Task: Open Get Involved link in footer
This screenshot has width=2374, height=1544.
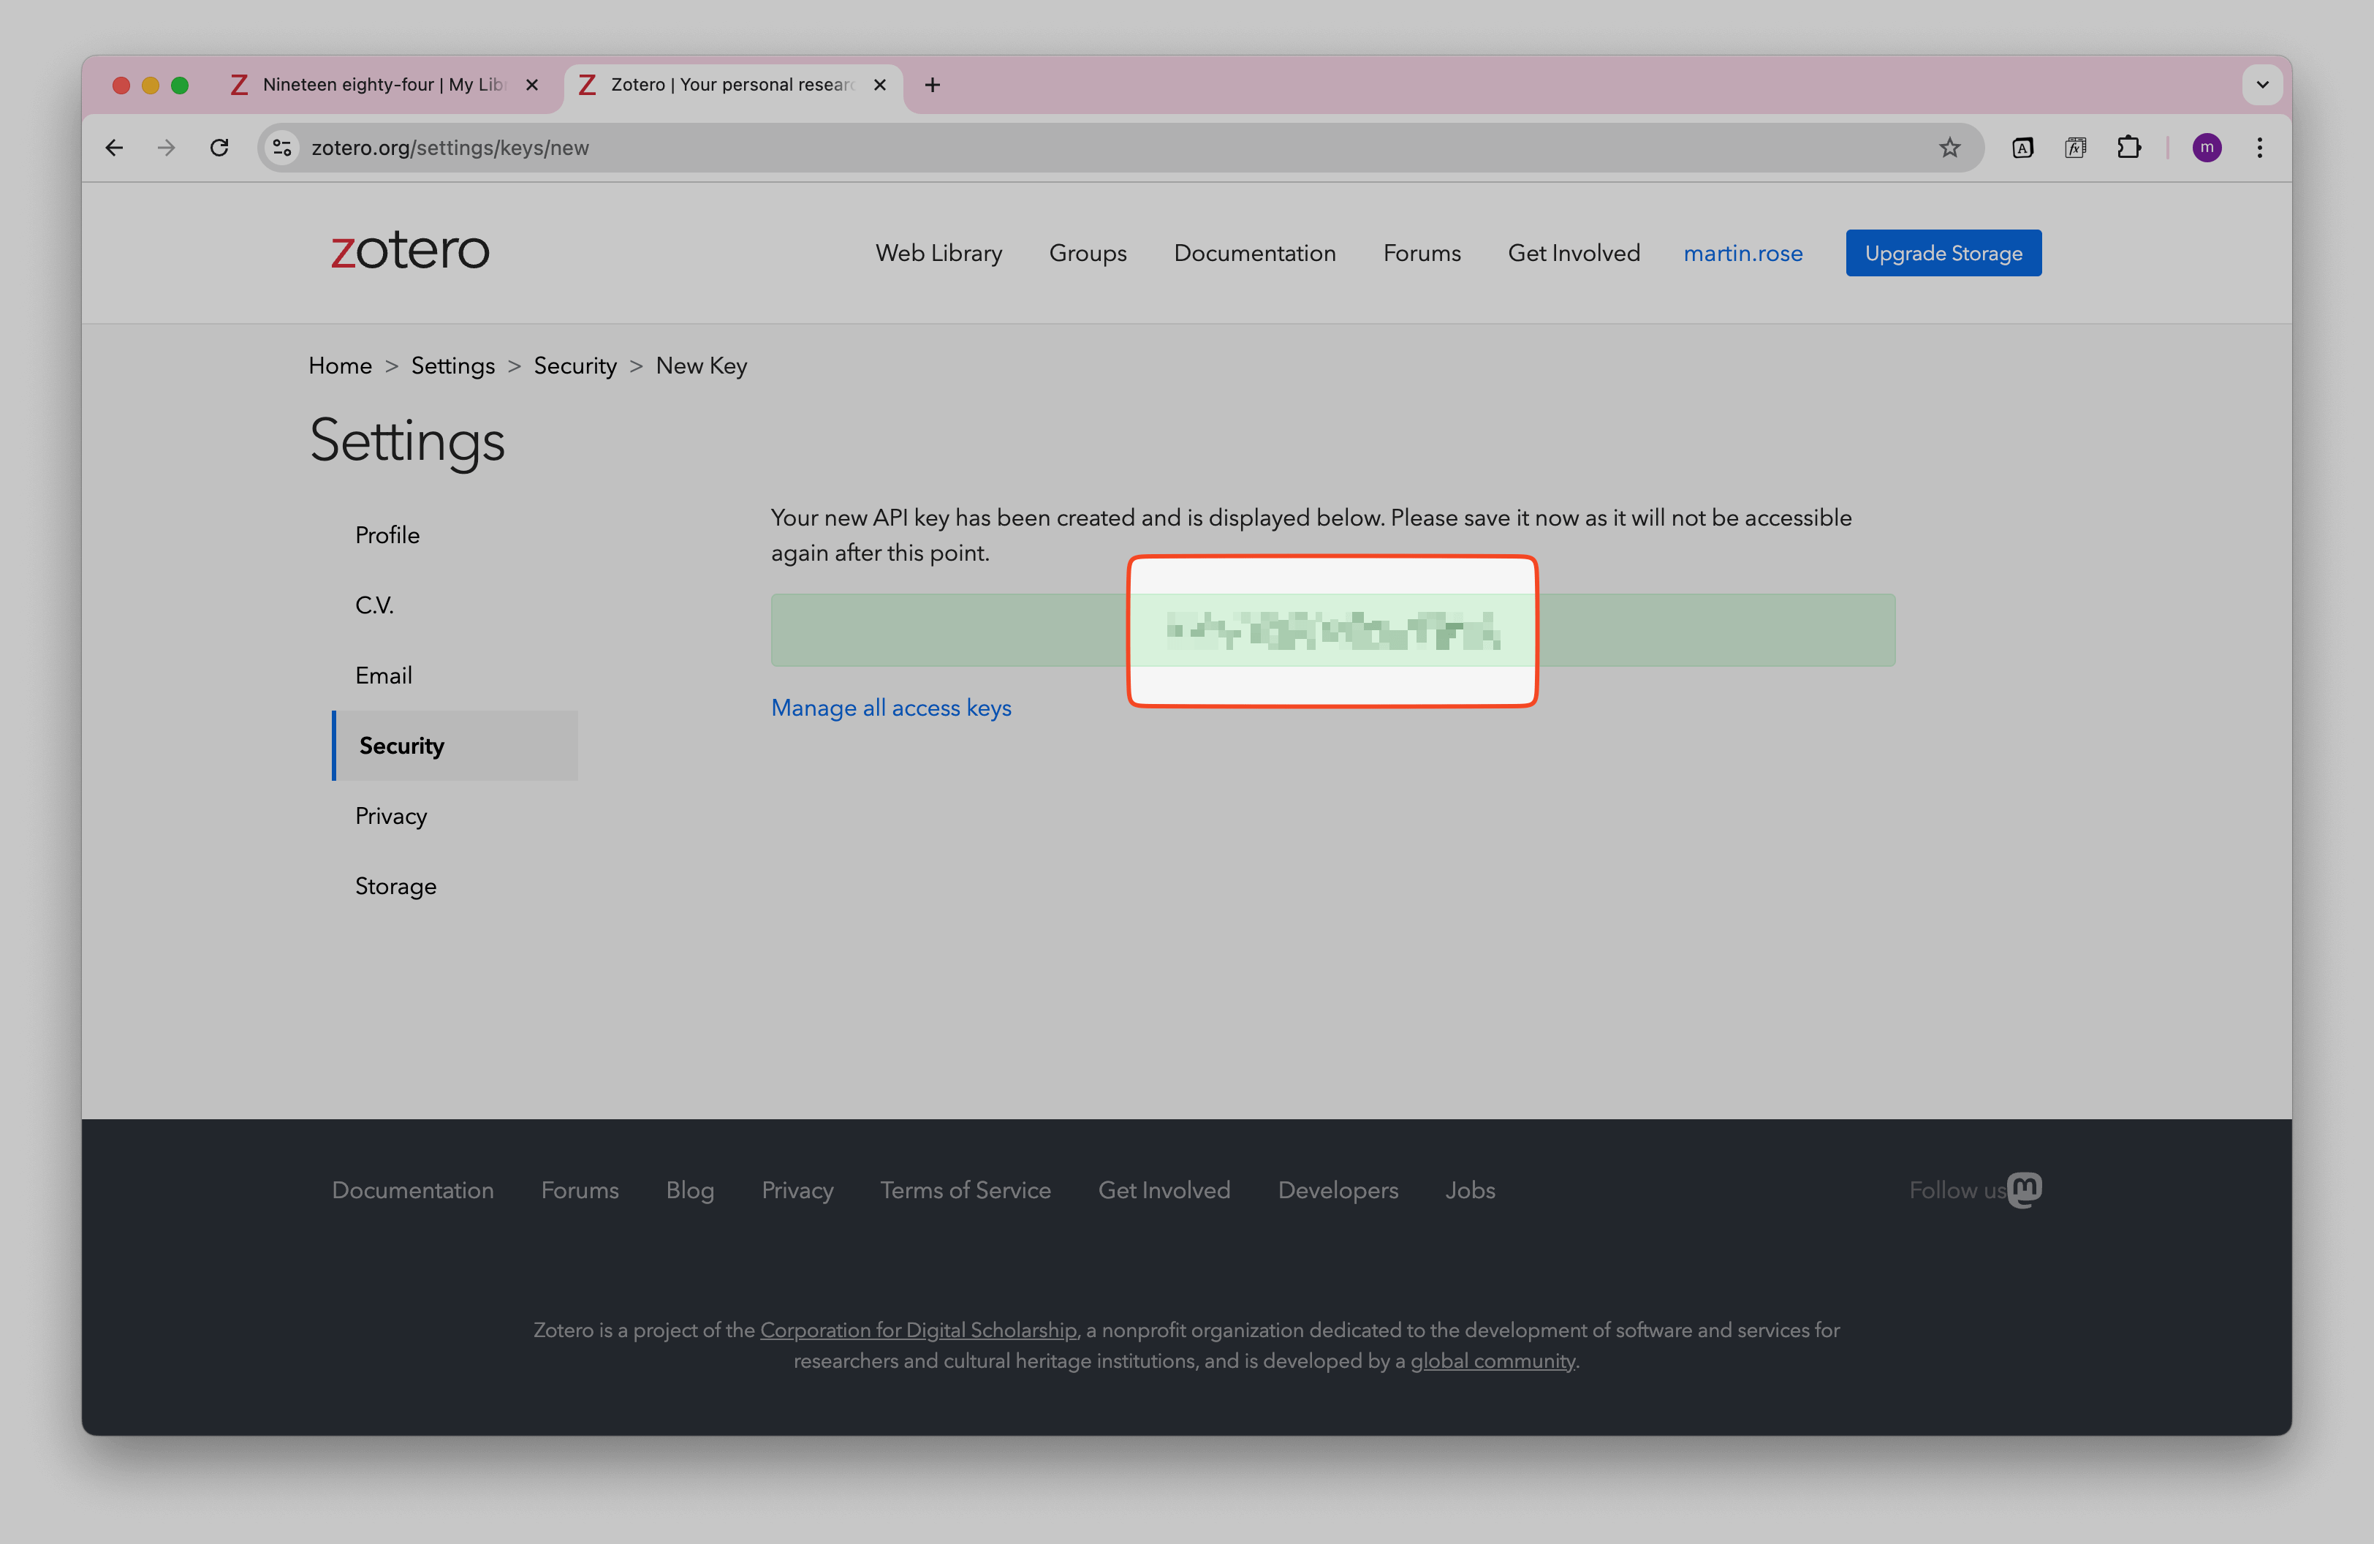Action: tap(1164, 1190)
